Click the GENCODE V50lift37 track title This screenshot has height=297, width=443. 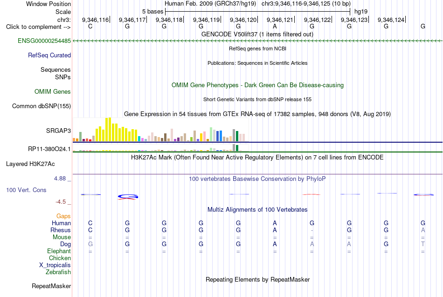click(x=257, y=35)
